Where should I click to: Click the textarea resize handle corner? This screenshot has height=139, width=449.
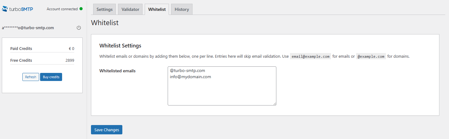coord(274,104)
